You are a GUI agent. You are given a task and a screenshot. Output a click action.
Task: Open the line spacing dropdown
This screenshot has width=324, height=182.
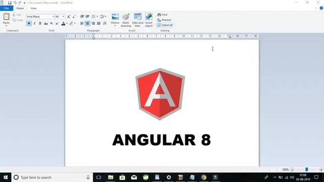point(103,17)
